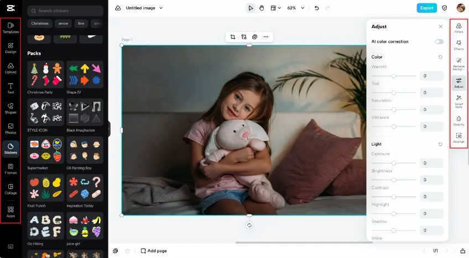Screen dimensions: 469x258
Task: Open the Supermarket sticker pack
Action: [45, 150]
